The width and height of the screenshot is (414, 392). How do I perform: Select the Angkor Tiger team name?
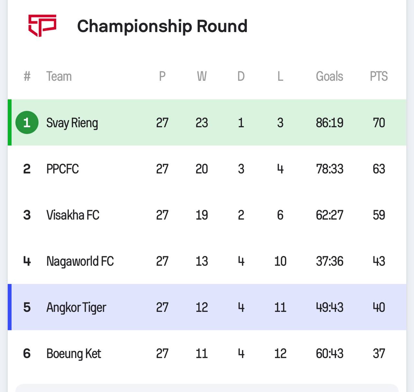click(76, 307)
